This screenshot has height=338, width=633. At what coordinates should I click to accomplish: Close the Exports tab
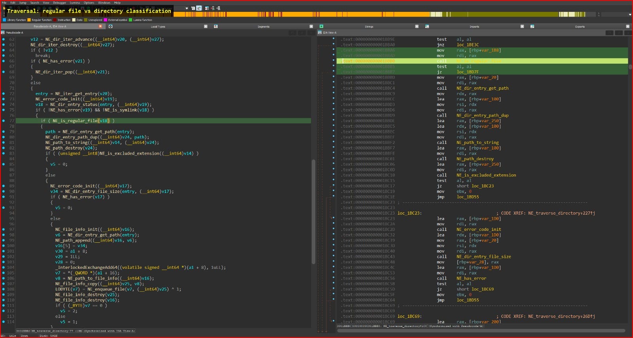pyautogui.click(x=627, y=26)
